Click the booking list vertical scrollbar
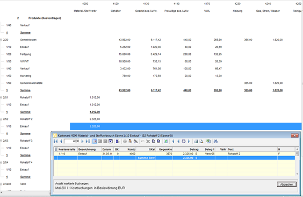This screenshot has height=197, width=303. [297, 161]
